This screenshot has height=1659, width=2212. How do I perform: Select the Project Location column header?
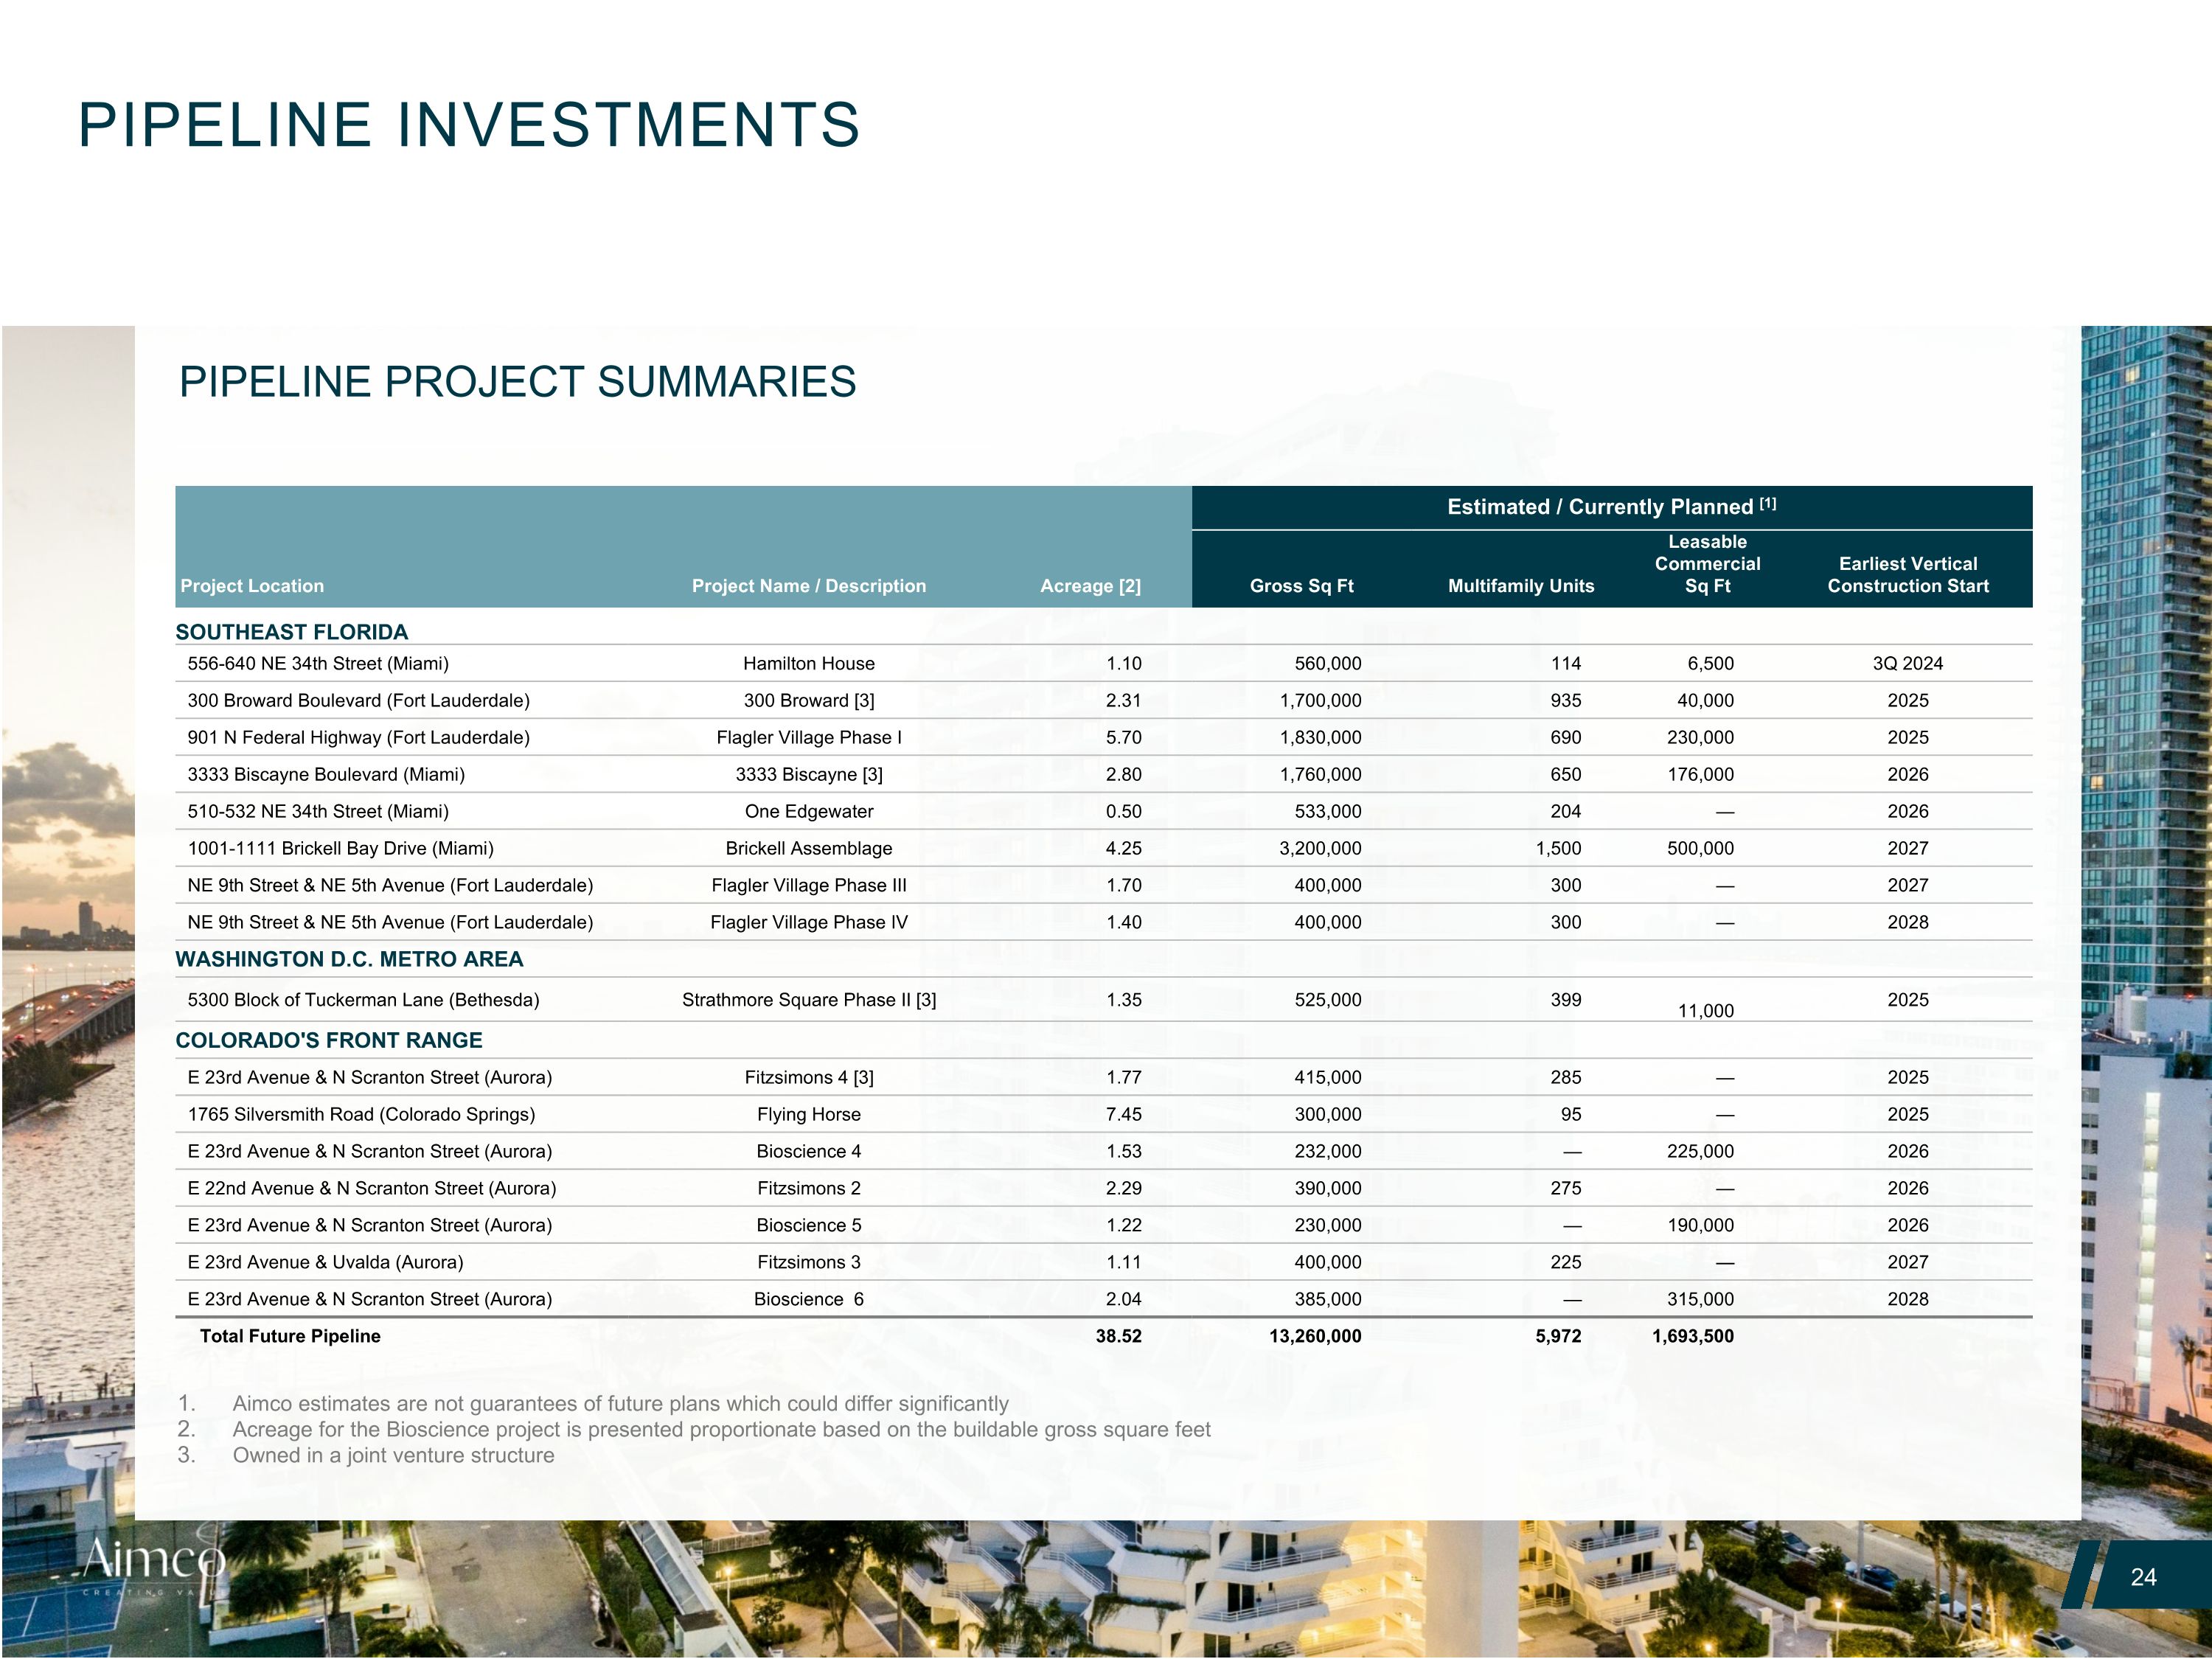pos(252,586)
